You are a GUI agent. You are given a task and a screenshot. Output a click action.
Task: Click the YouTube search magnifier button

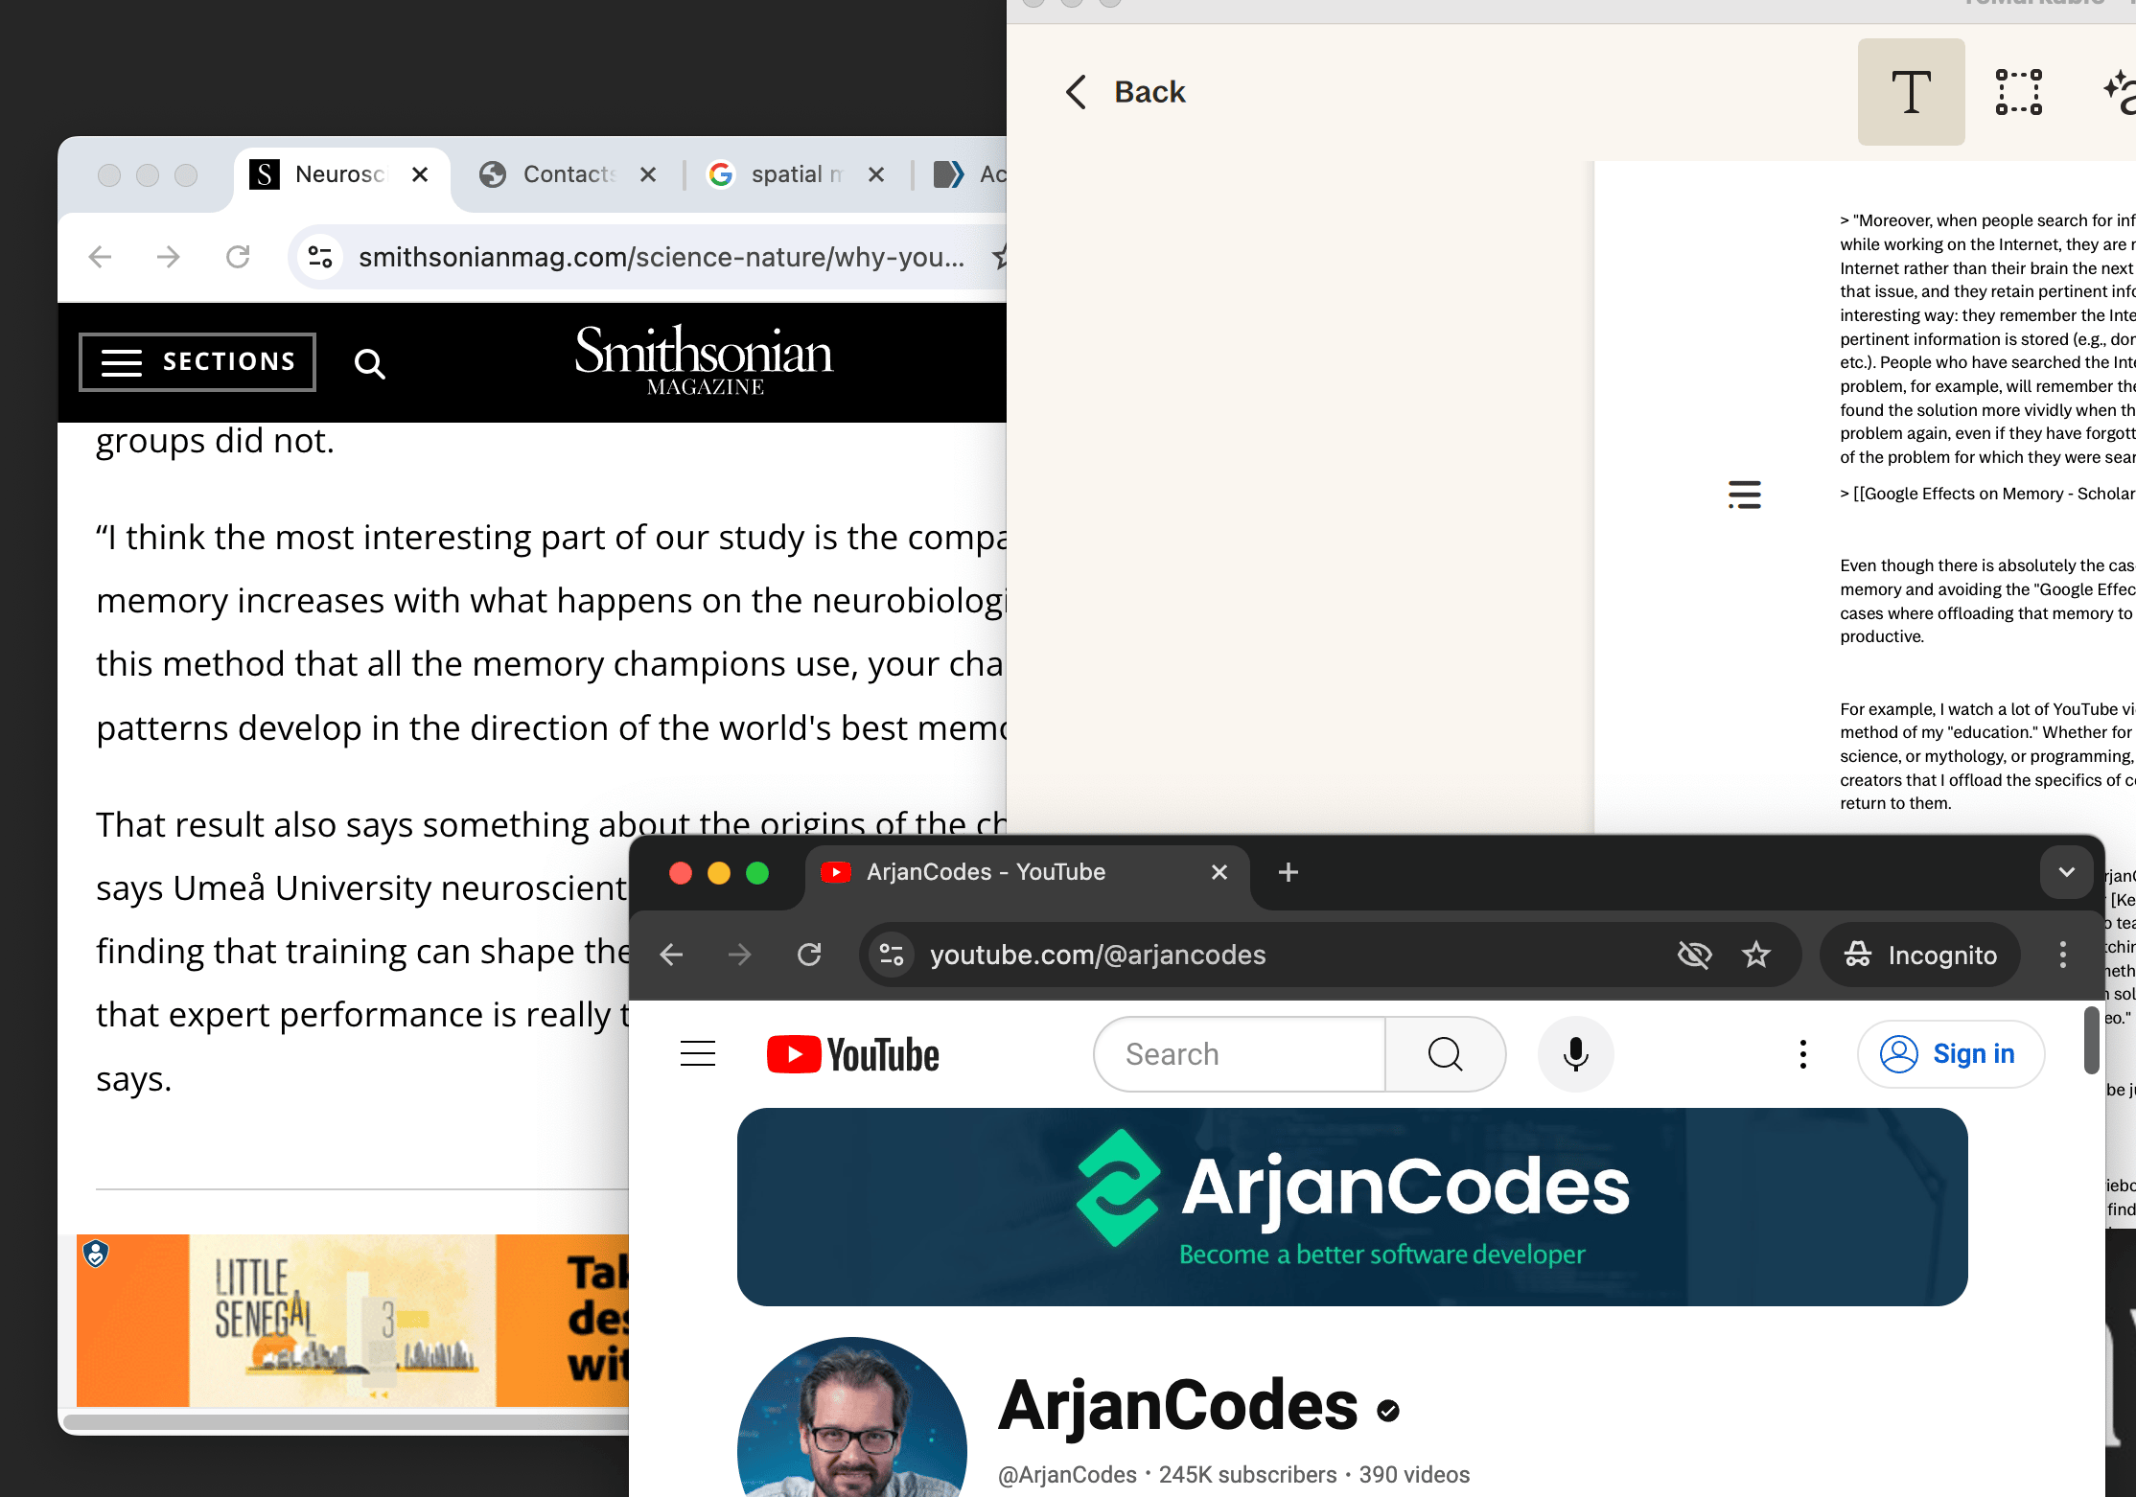(x=1445, y=1054)
